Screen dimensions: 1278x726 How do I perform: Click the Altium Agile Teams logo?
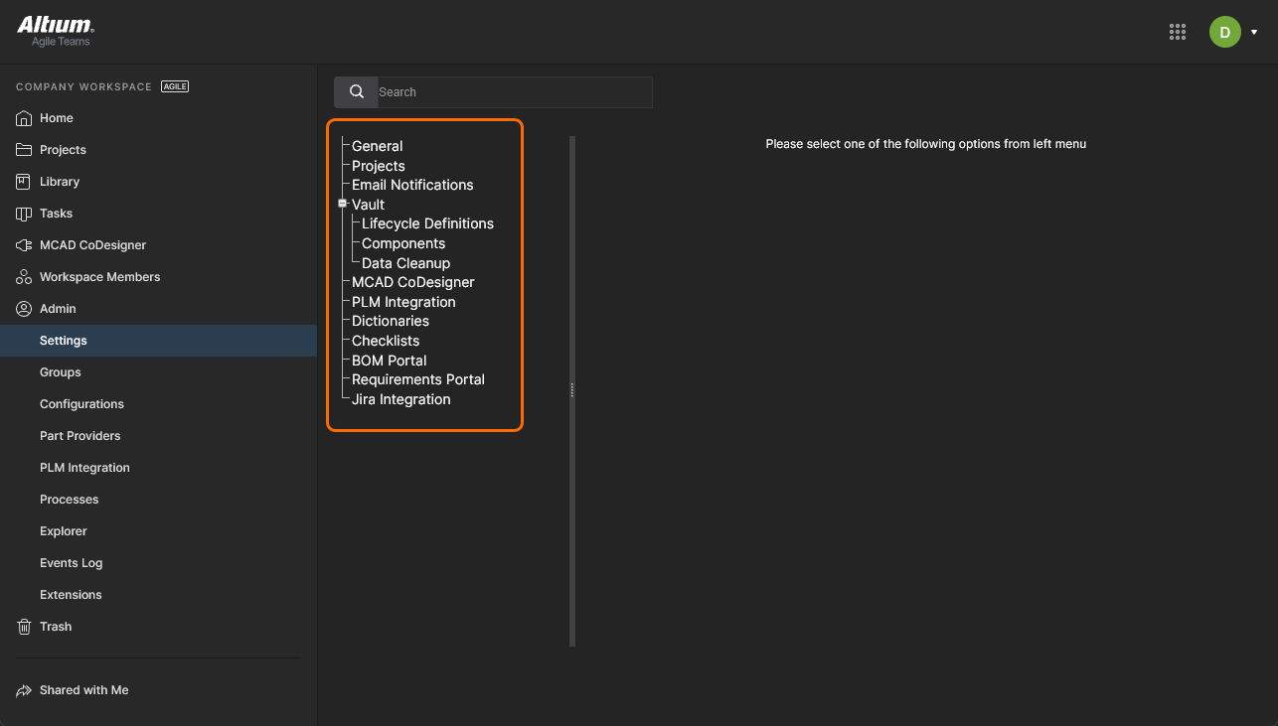point(55,31)
